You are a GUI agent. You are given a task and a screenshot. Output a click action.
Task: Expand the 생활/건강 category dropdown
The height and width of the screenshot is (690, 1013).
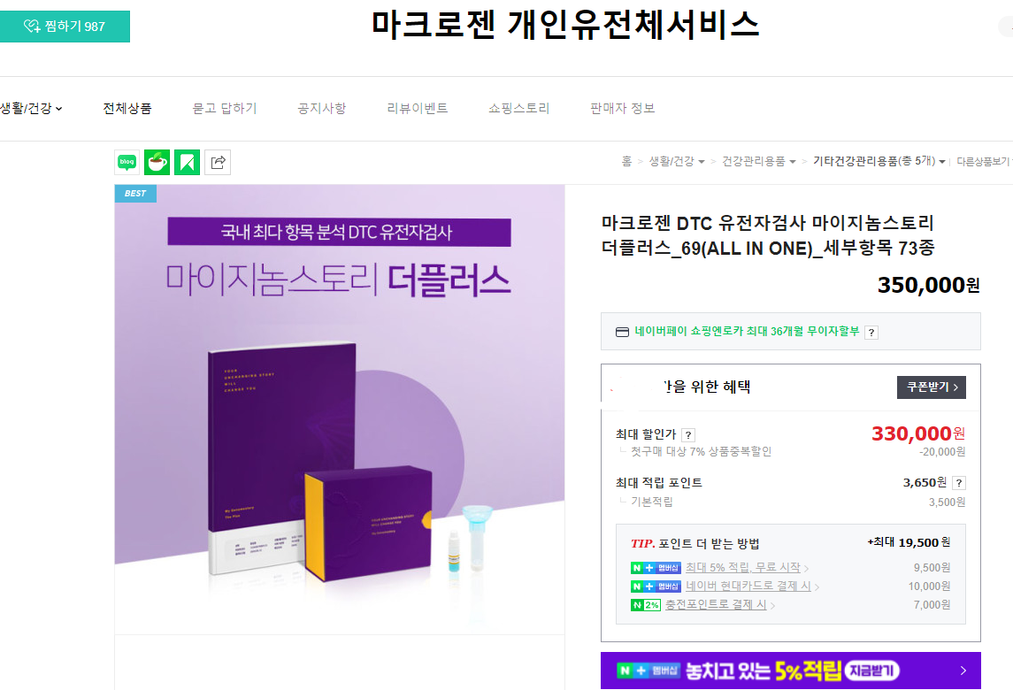[x=32, y=109]
